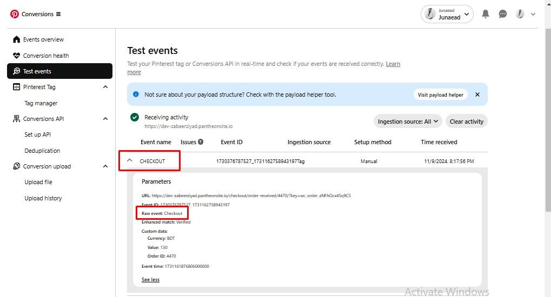Go to Events overview
551x297 pixels.
pyautogui.click(x=43, y=39)
